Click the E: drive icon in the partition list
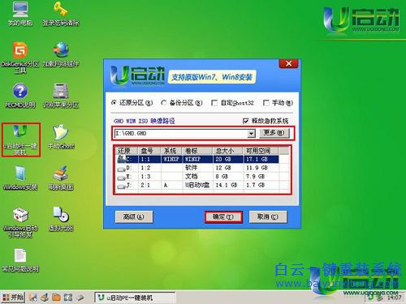Image resolution: width=406 pixels, height=304 pixels. pos(121,178)
